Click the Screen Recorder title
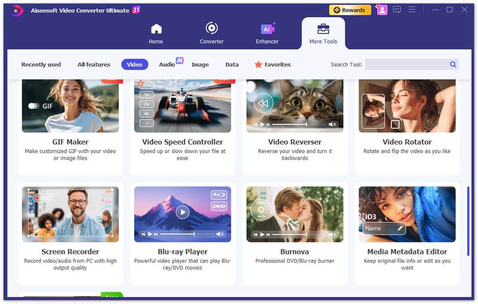The width and height of the screenshot is (478, 304). (x=71, y=251)
